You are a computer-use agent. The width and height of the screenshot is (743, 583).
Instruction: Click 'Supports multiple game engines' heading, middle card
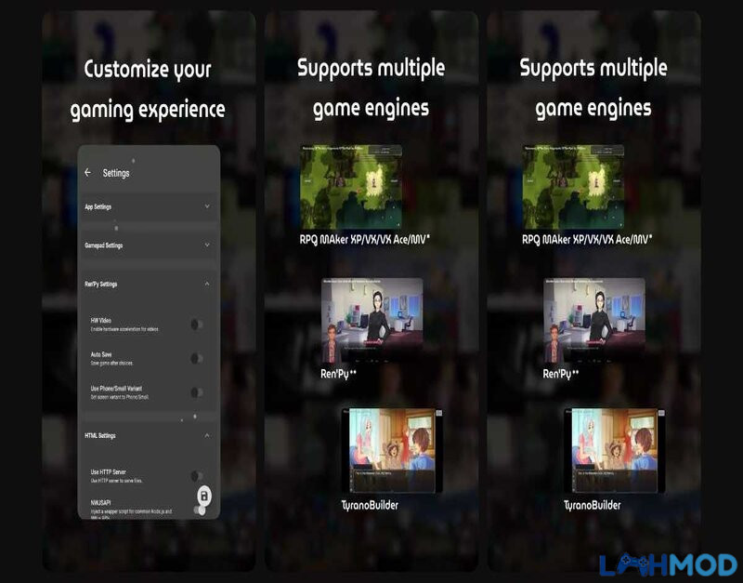pyautogui.click(x=371, y=88)
